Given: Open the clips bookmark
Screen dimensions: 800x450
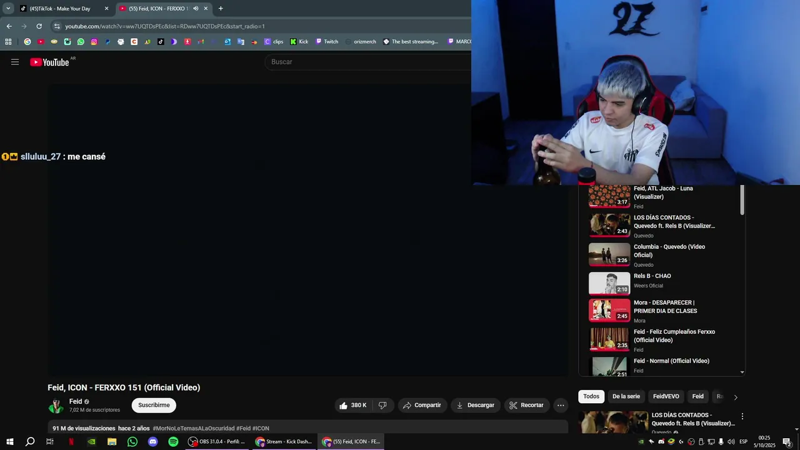Looking at the screenshot, I should click(x=274, y=42).
